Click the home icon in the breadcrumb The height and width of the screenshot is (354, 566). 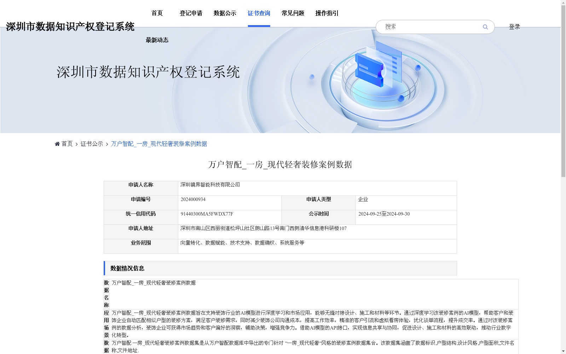[x=57, y=144]
